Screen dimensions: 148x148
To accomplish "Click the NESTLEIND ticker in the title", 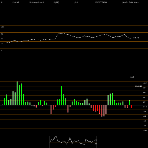I will click(x=101, y=2).
